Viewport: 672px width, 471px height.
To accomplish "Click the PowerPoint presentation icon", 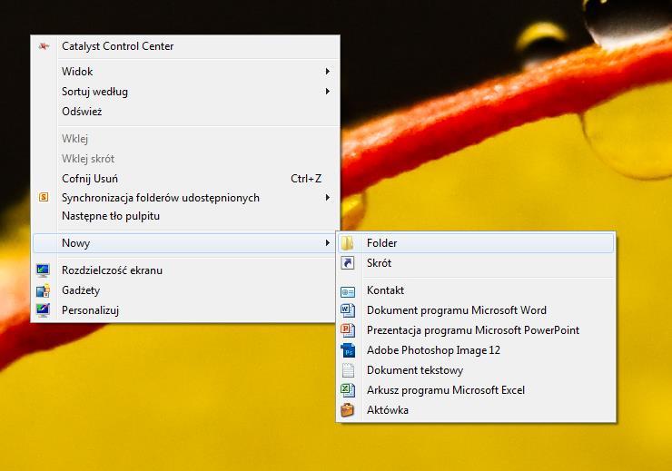I will 348,330.
